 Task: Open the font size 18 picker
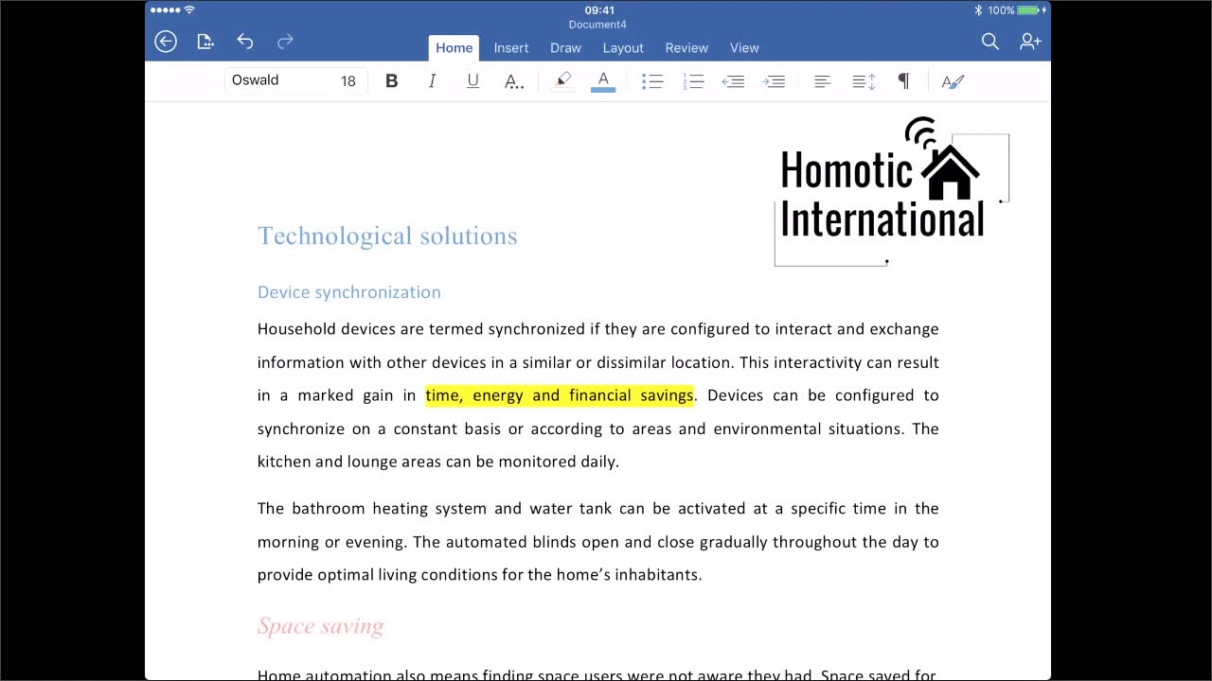348,81
